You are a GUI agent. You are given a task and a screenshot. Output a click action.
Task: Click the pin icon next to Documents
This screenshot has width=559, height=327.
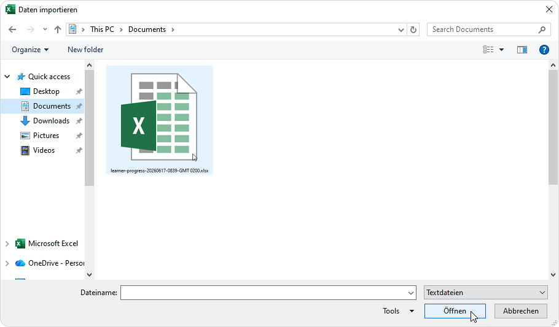tap(79, 106)
